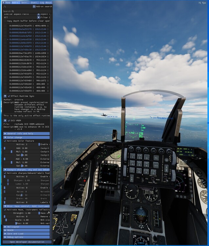Screen dimensions: 209x246
Task: Click the Cockpit Add: 0.00 slider
Action: click(x=22, y=148)
